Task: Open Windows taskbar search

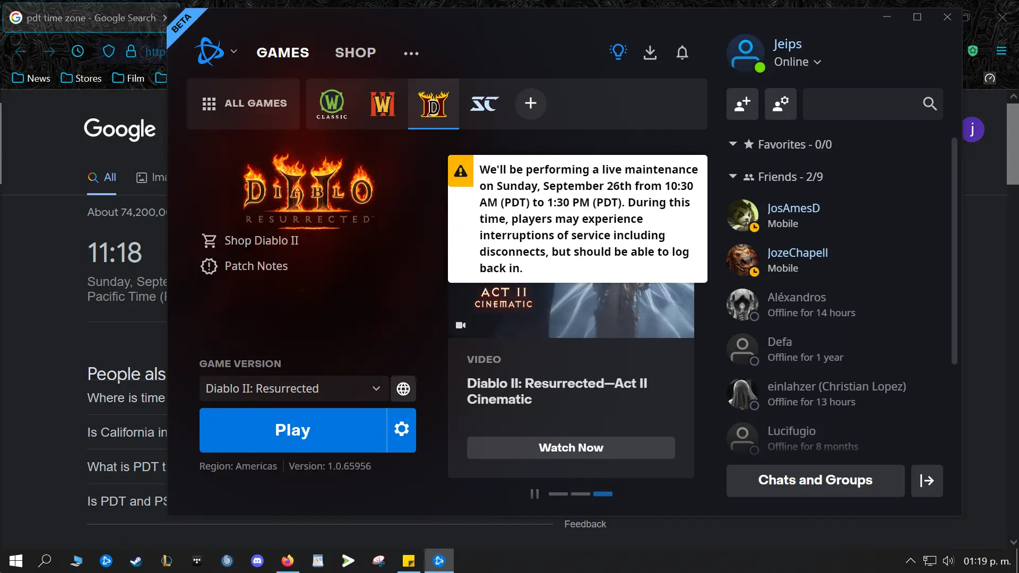Action: pos(45,561)
